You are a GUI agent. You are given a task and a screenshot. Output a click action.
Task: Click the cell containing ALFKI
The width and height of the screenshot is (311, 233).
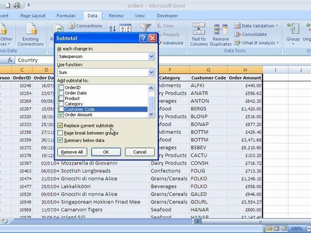pos(208,85)
